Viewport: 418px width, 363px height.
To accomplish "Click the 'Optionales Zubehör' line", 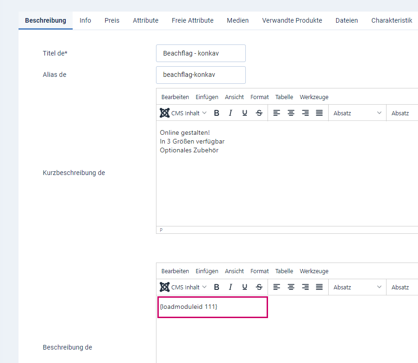I will 189,150.
